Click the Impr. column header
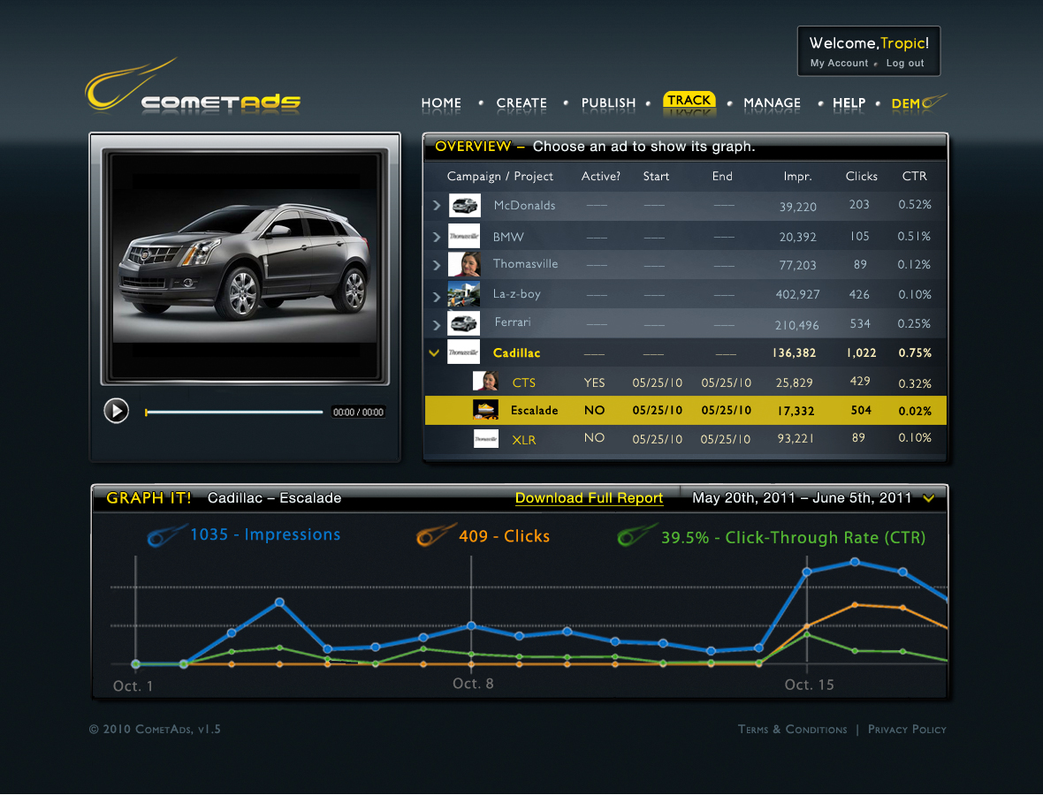The height and width of the screenshot is (795, 1043). 797,176
